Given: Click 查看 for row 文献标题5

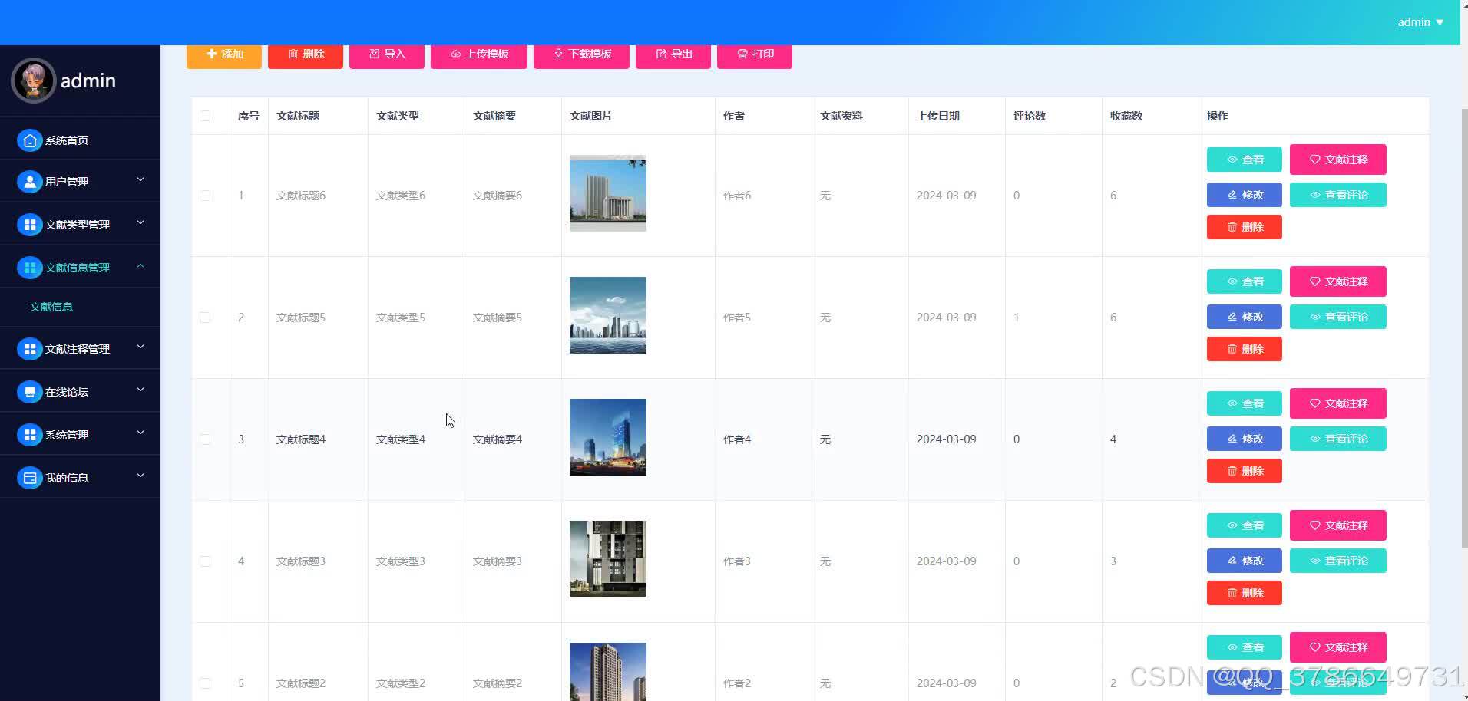Looking at the screenshot, I should (1245, 281).
